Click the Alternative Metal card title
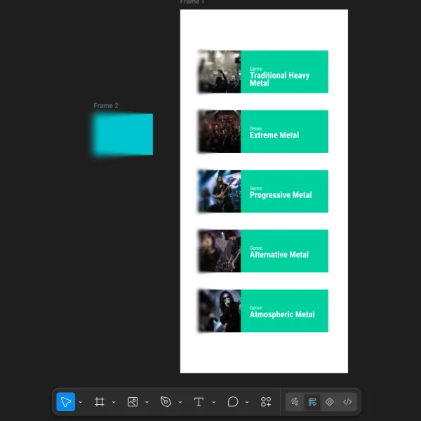This screenshot has width=421, height=421. click(279, 255)
